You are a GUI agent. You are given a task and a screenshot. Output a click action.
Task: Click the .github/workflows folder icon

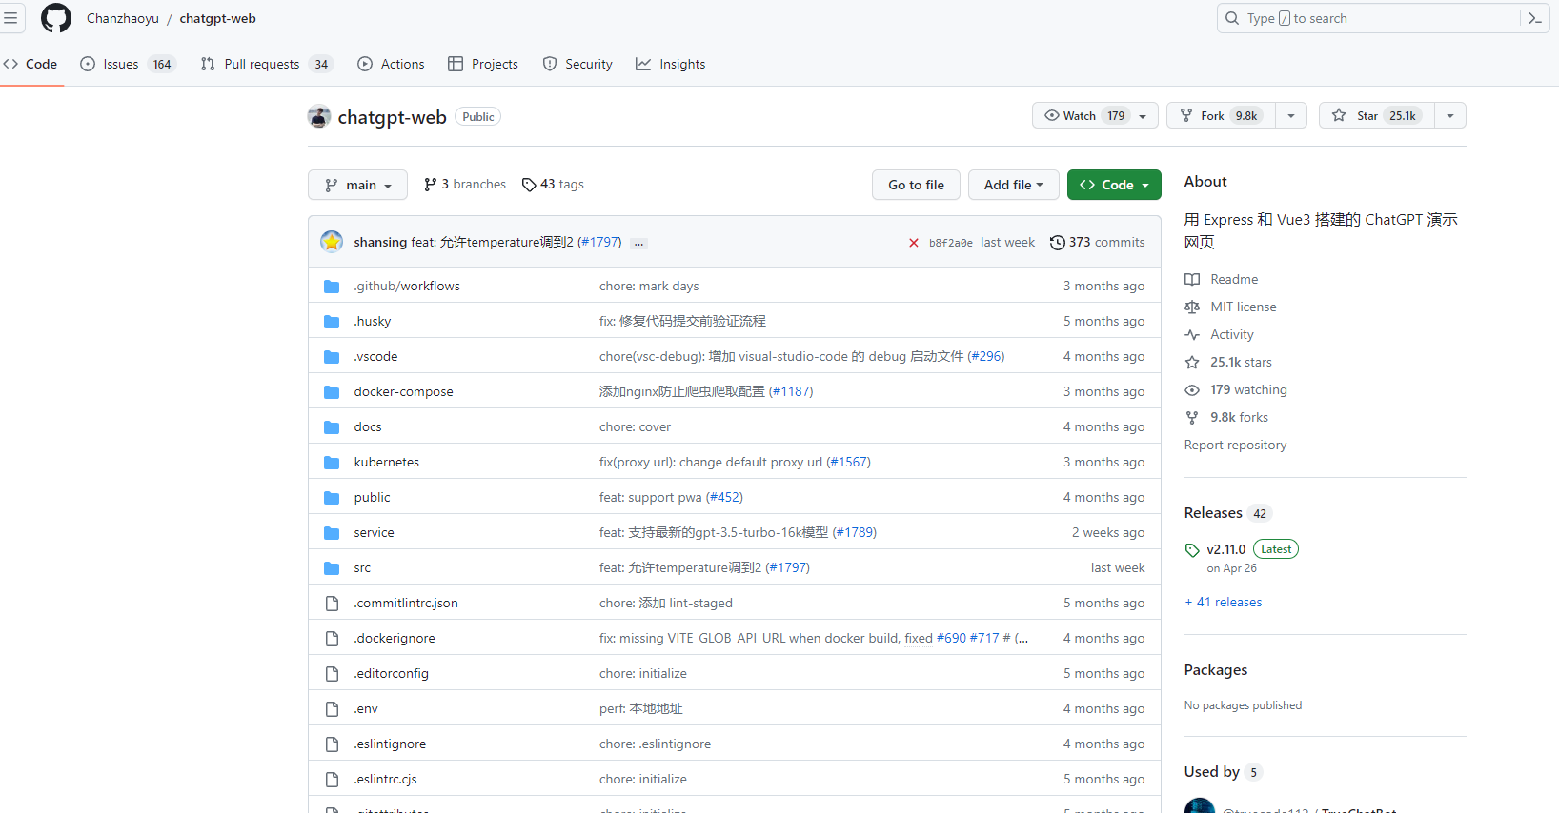click(x=332, y=287)
